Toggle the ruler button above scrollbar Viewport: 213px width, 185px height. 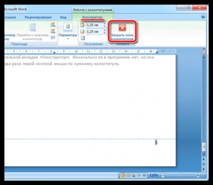(x=204, y=52)
